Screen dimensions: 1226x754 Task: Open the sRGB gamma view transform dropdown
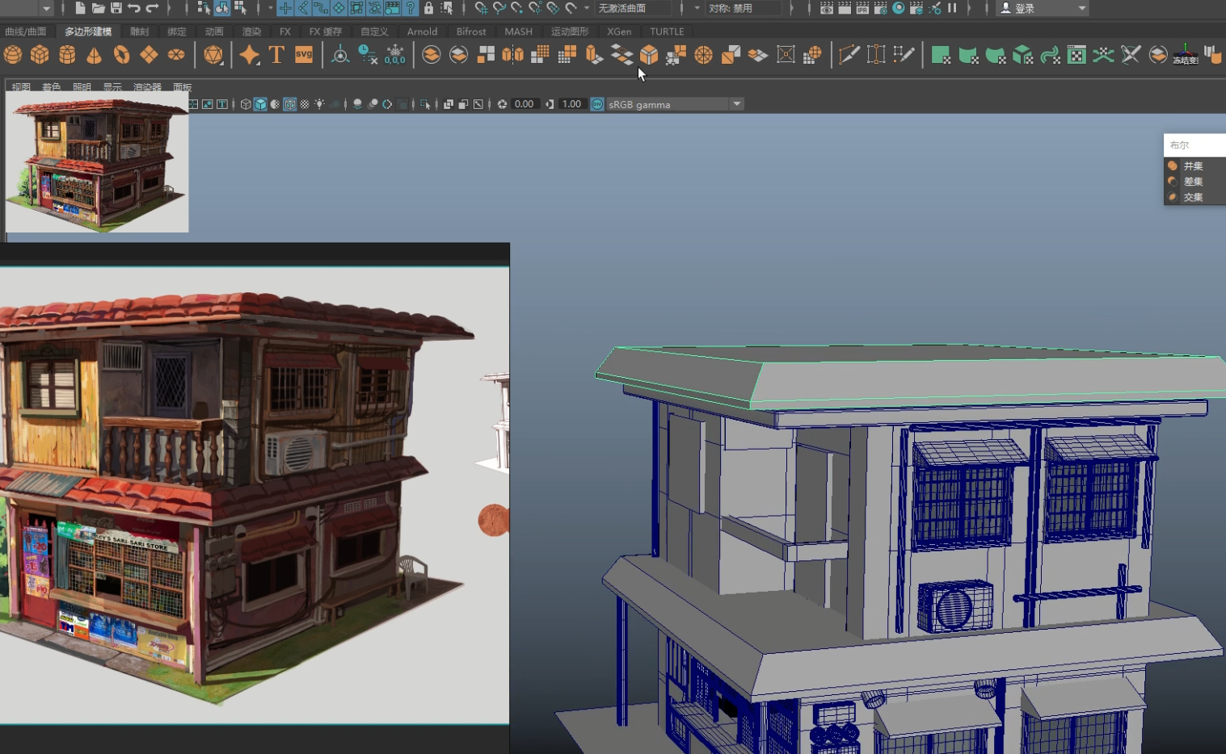click(675, 104)
